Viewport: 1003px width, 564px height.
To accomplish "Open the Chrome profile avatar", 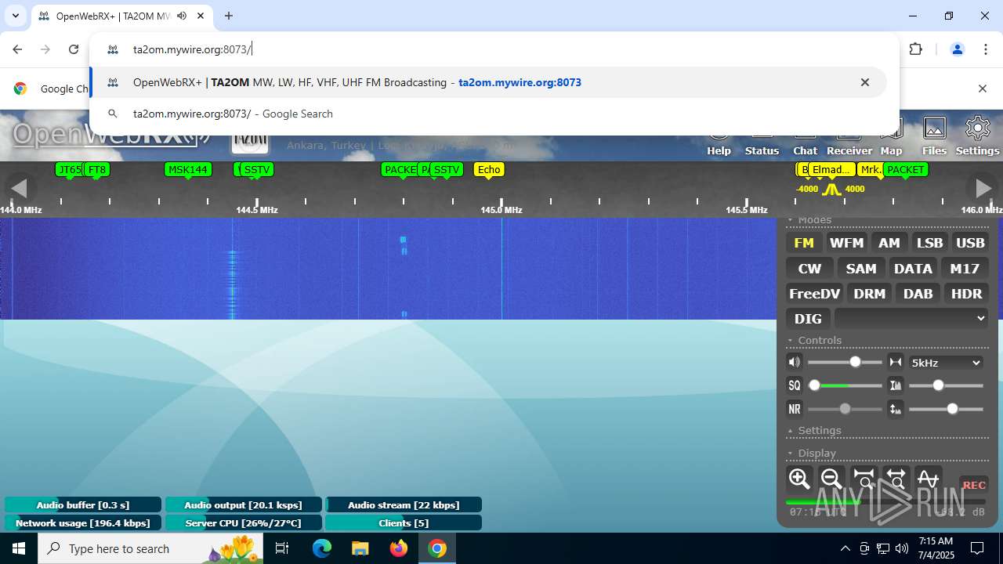I will (x=957, y=49).
